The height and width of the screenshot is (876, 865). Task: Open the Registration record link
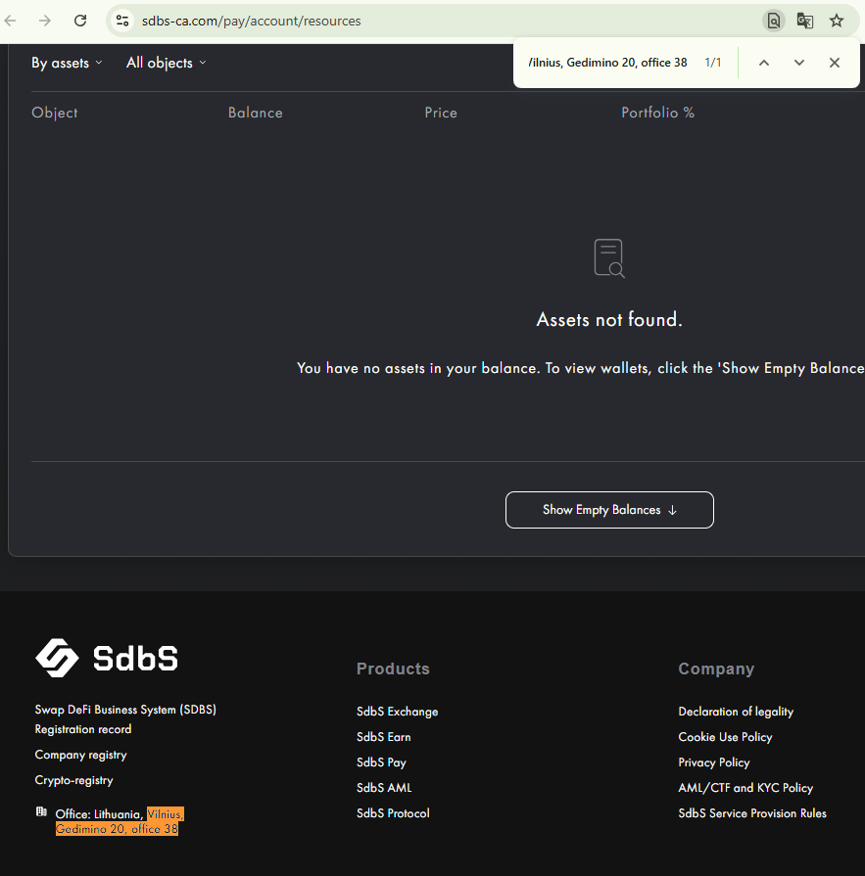click(82, 729)
